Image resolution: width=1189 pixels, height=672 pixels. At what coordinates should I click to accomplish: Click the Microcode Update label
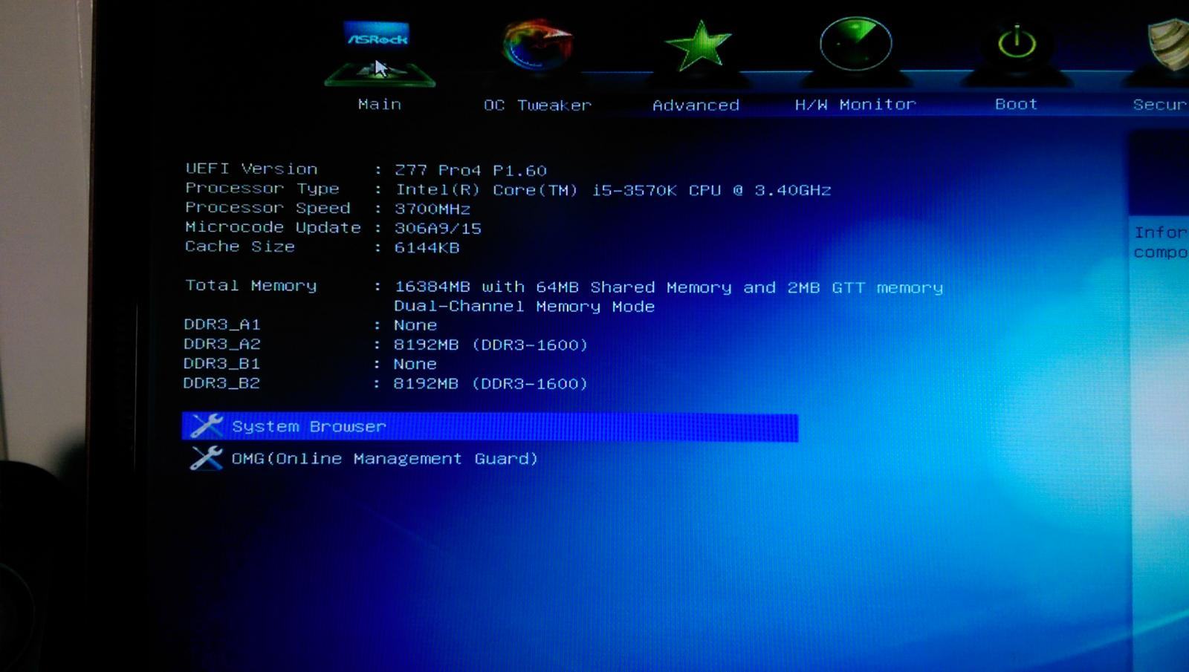[x=273, y=227]
